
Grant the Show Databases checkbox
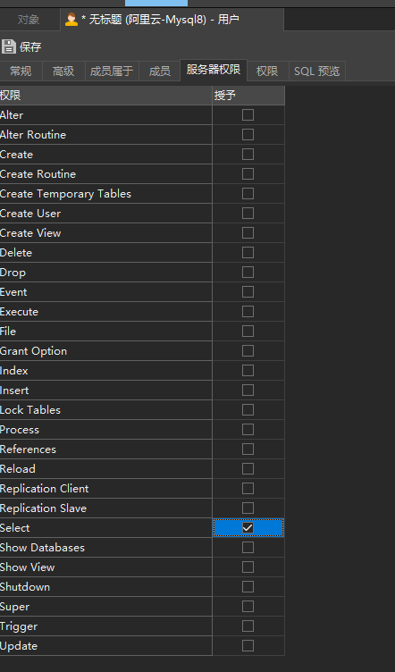coord(248,548)
